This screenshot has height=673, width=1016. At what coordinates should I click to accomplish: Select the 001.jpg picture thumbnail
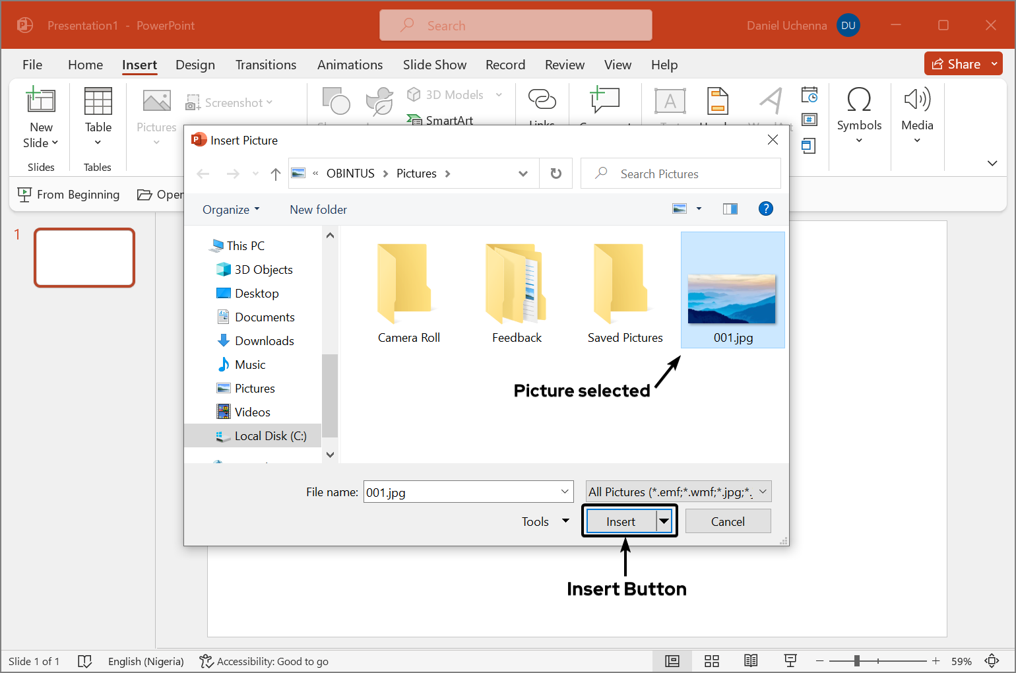[x=732, y=299]
